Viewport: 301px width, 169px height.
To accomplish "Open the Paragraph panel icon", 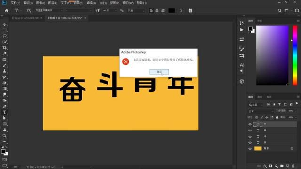I will pyautogui.click(x=242, y=71).
